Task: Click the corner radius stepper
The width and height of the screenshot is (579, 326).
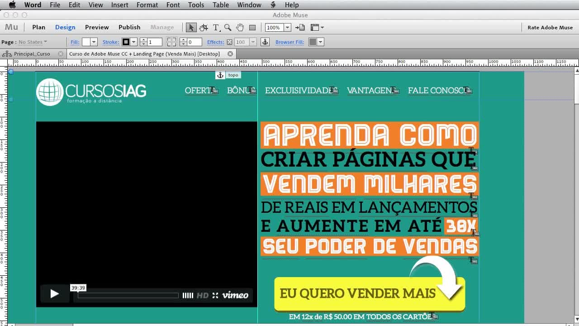Action: (x=183, y=42)
